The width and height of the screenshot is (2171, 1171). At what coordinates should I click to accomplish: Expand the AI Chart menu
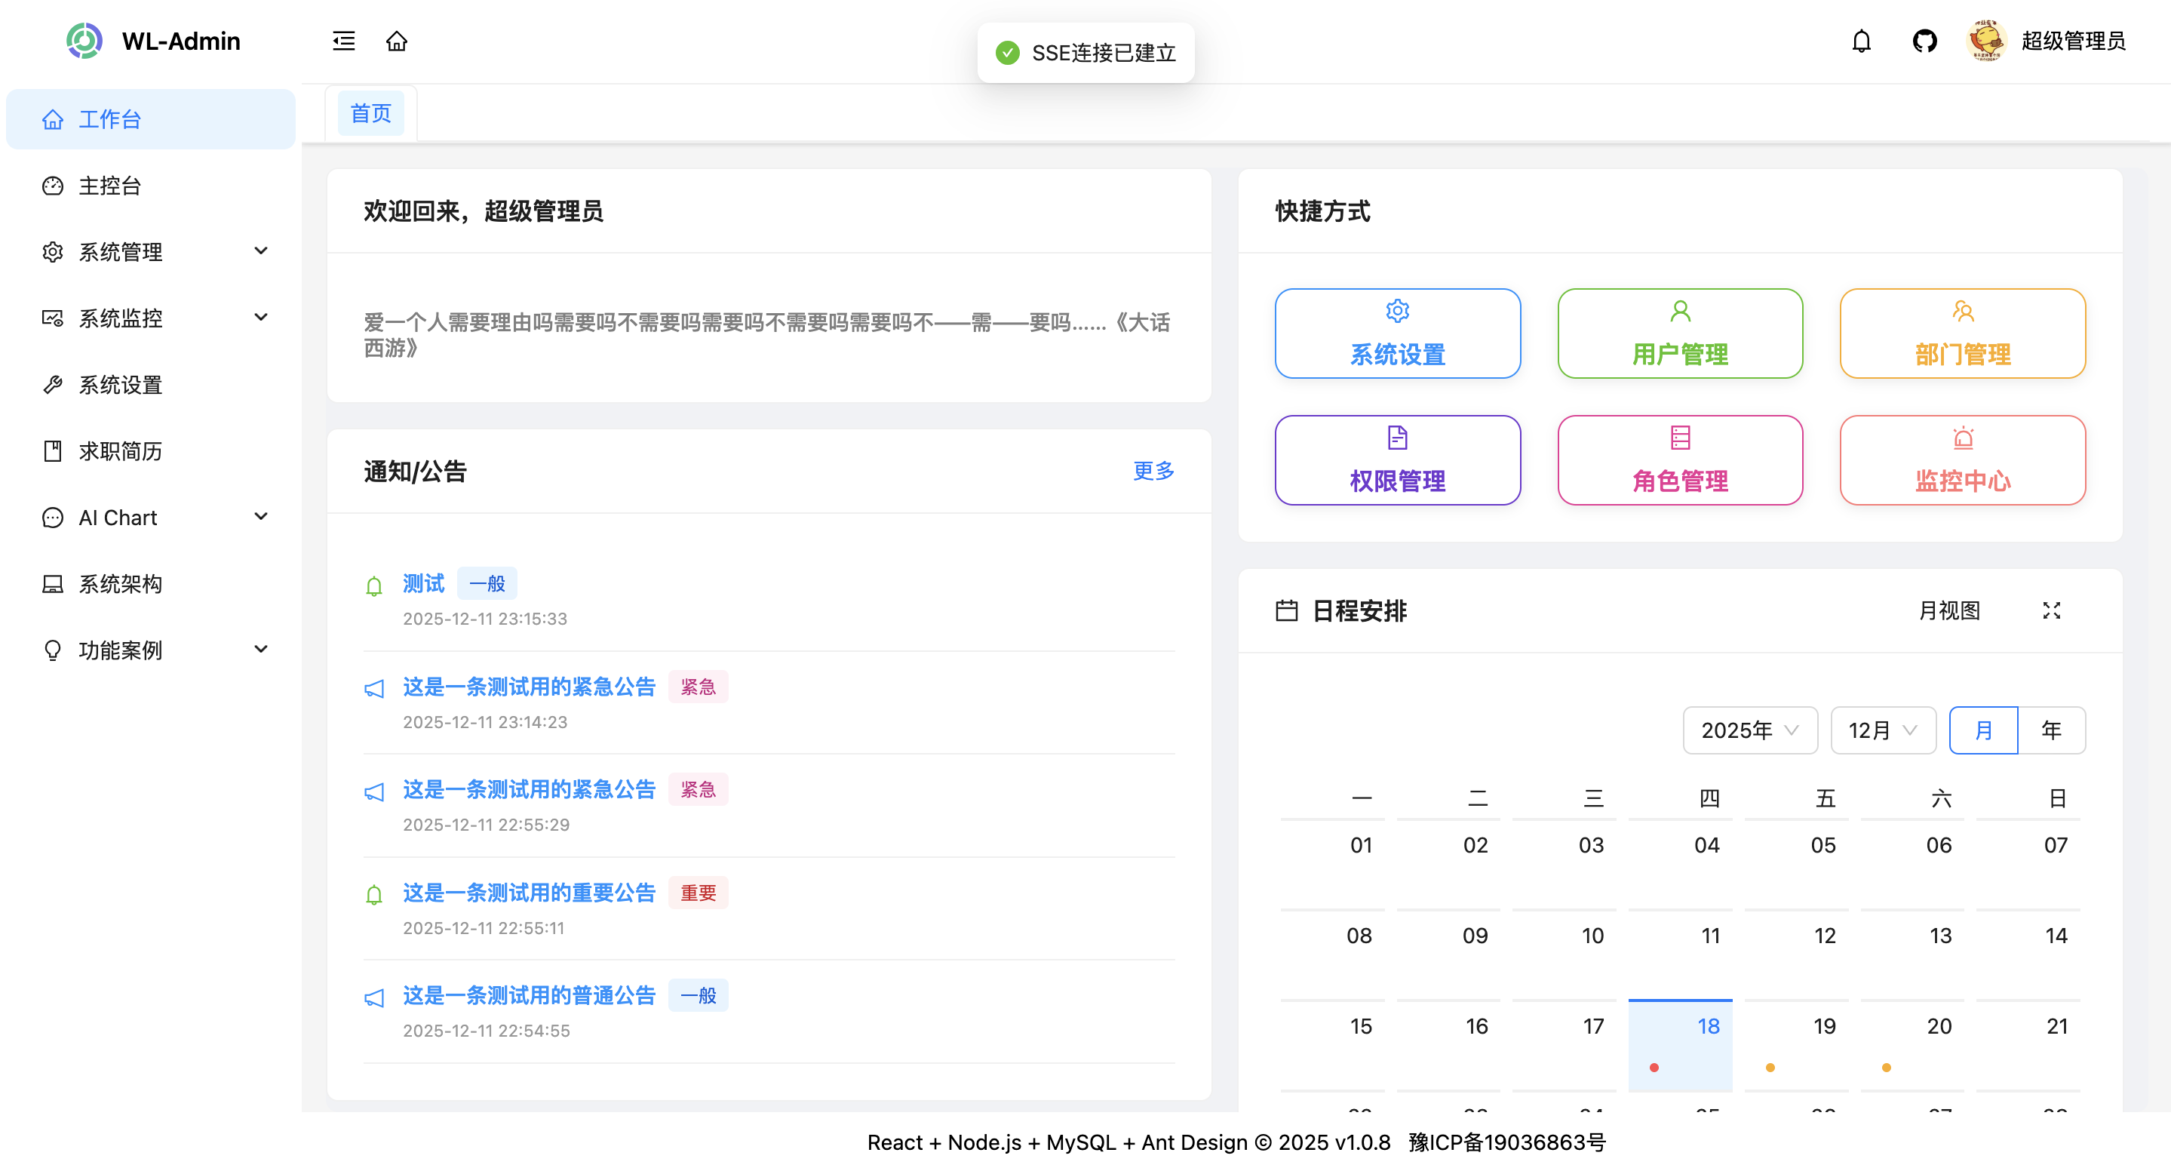(116, 517)
